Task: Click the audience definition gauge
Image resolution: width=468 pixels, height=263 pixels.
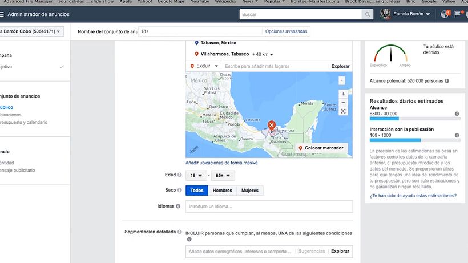Action: coord(391,54)
